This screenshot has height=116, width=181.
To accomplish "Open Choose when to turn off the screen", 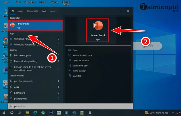I will (33, 69).
